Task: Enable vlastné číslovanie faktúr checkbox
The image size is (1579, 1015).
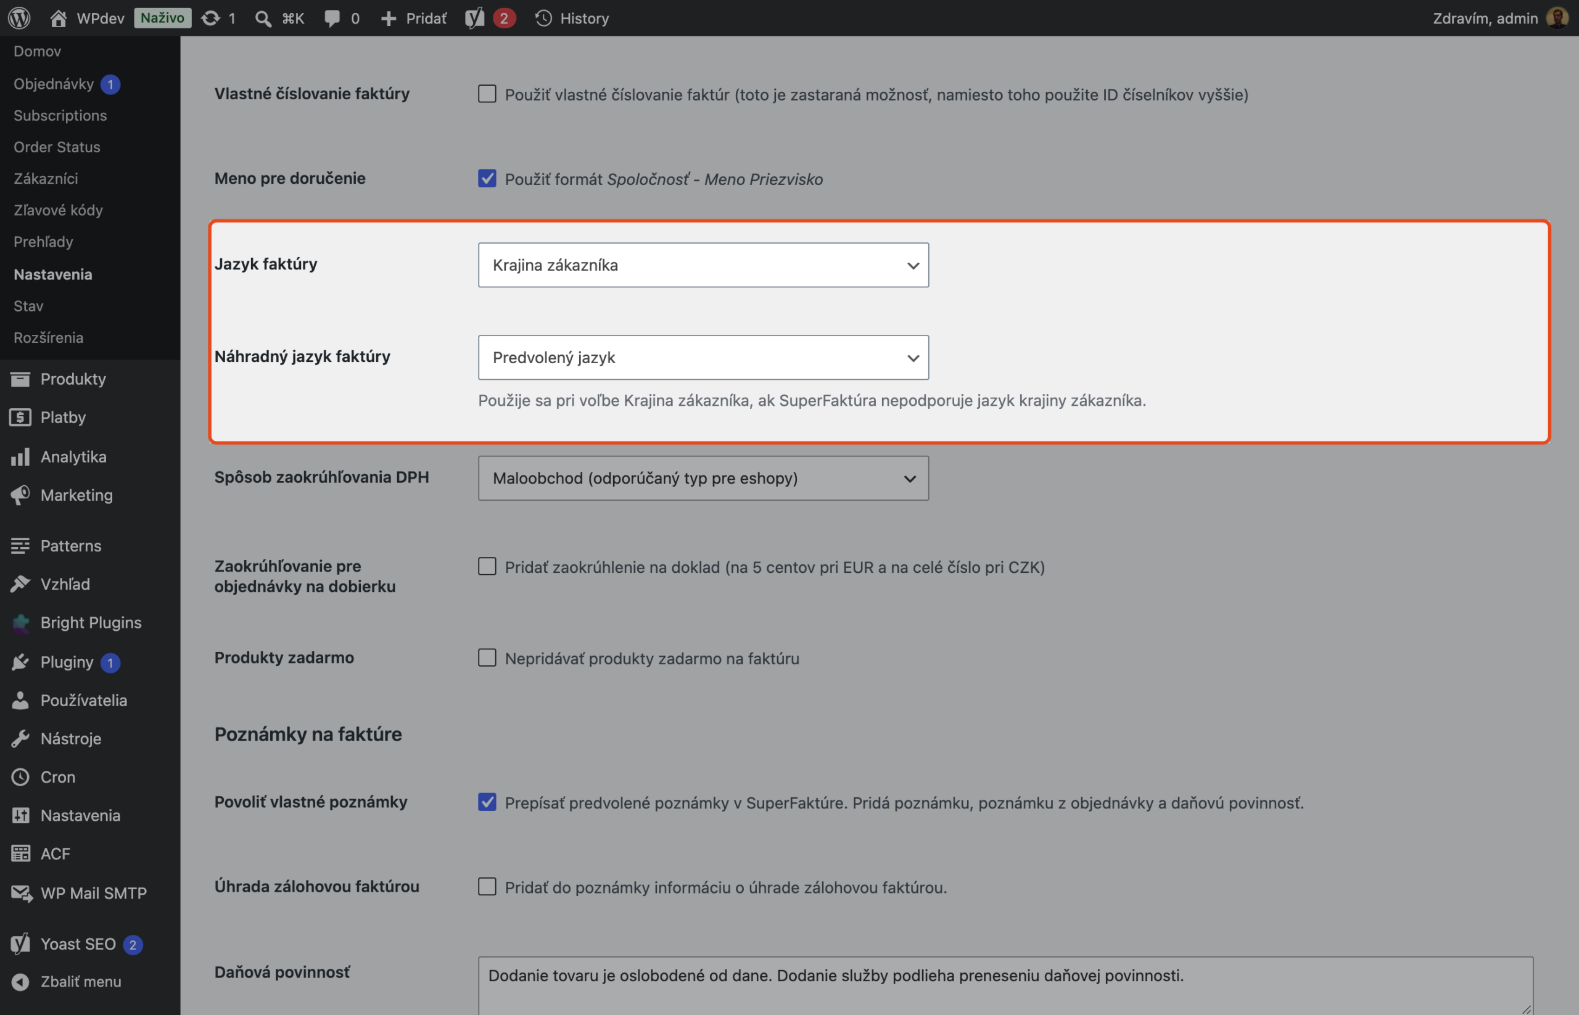Action: [487, 94]
